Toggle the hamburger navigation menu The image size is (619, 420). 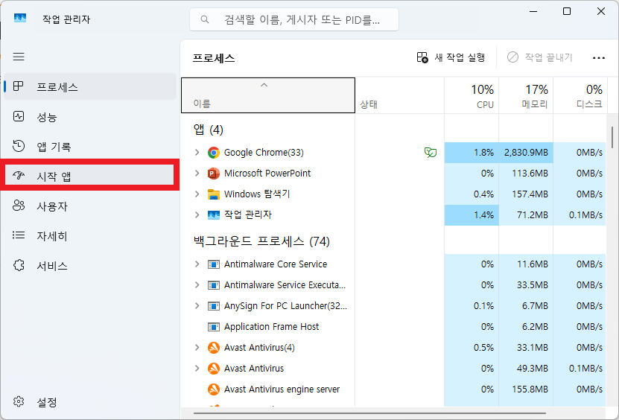click(x=19, y=57)
